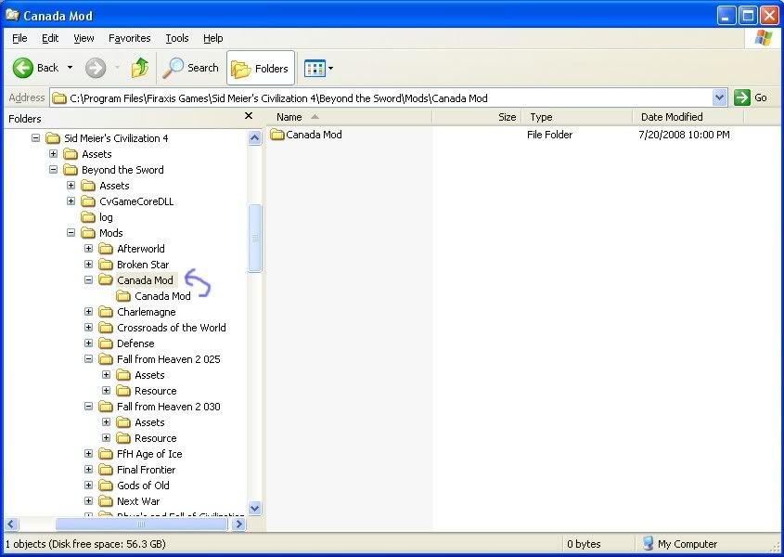Select the Mods folder icon
The height and width of the screenshot is (557, 784).
[88, 233]
